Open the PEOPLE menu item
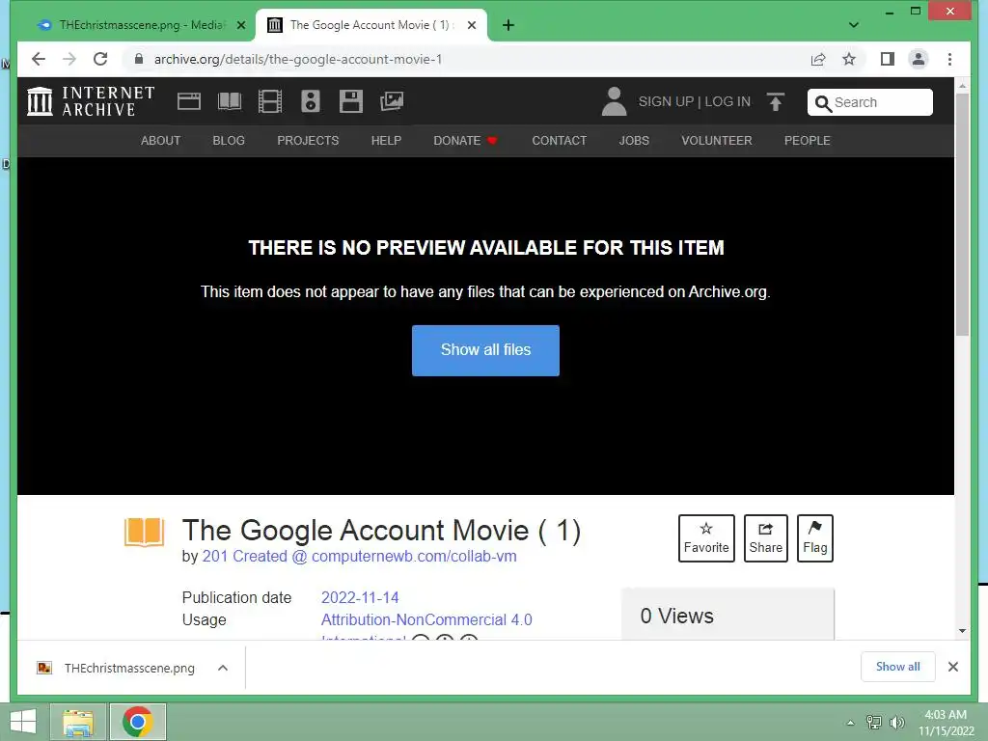988x741 pixels. point(808,141)
